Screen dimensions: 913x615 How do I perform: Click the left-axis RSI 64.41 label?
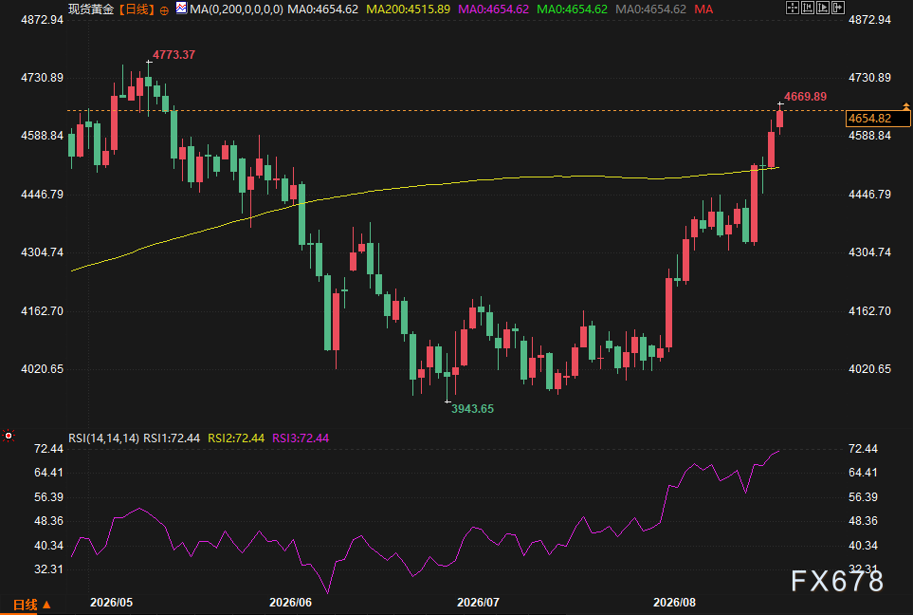click(49, 473)
